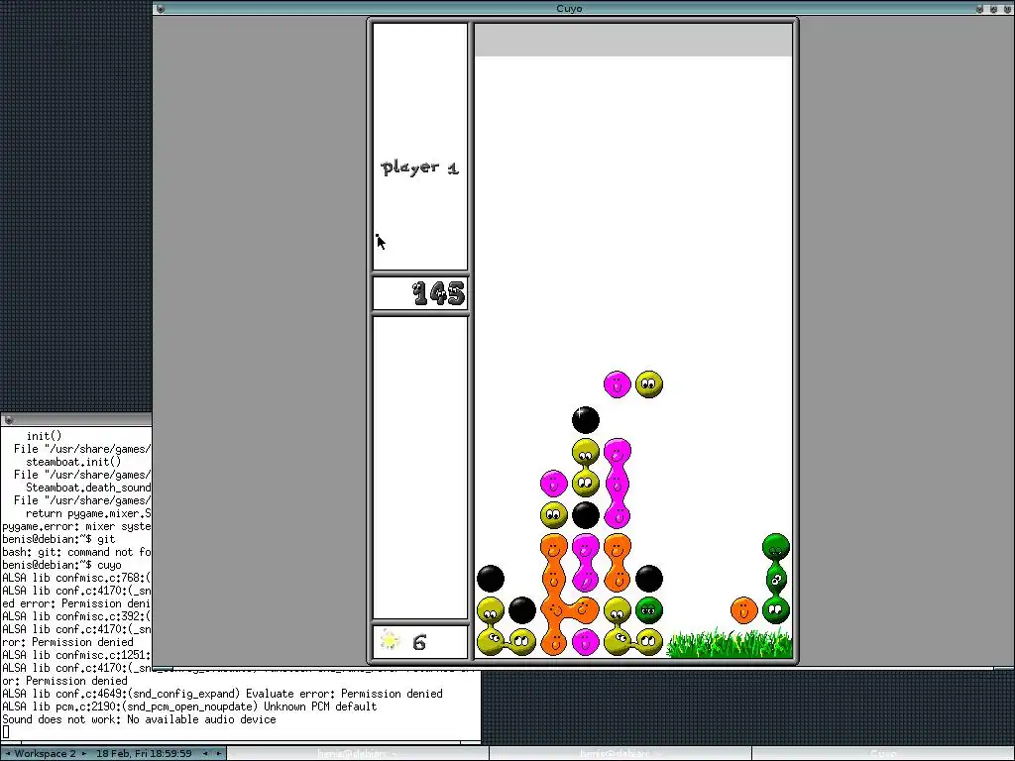Click 'Sound does not work: No available audio device'
The image size is (1015, 761).
tap(139, 719)
